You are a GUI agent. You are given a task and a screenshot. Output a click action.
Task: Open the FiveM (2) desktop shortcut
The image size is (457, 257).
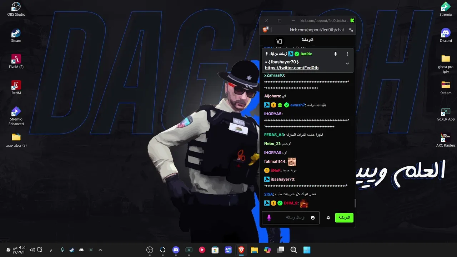tap(16, 61)
